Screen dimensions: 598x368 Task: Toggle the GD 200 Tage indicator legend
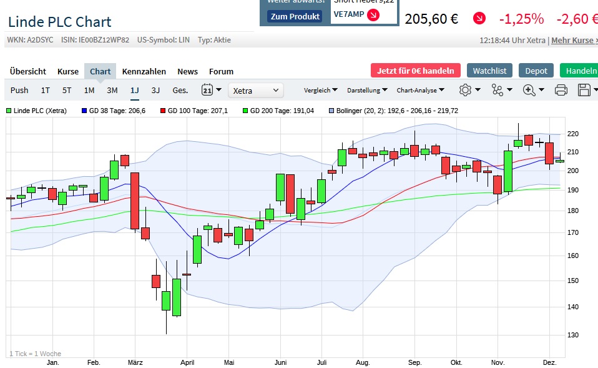[281, 110]
